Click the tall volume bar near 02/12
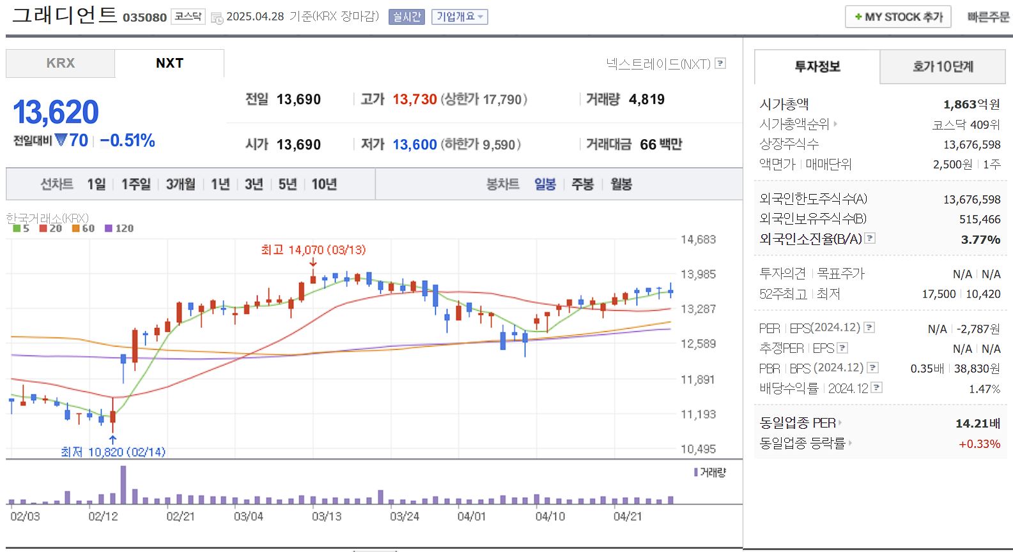 click(x=123, y=485)
